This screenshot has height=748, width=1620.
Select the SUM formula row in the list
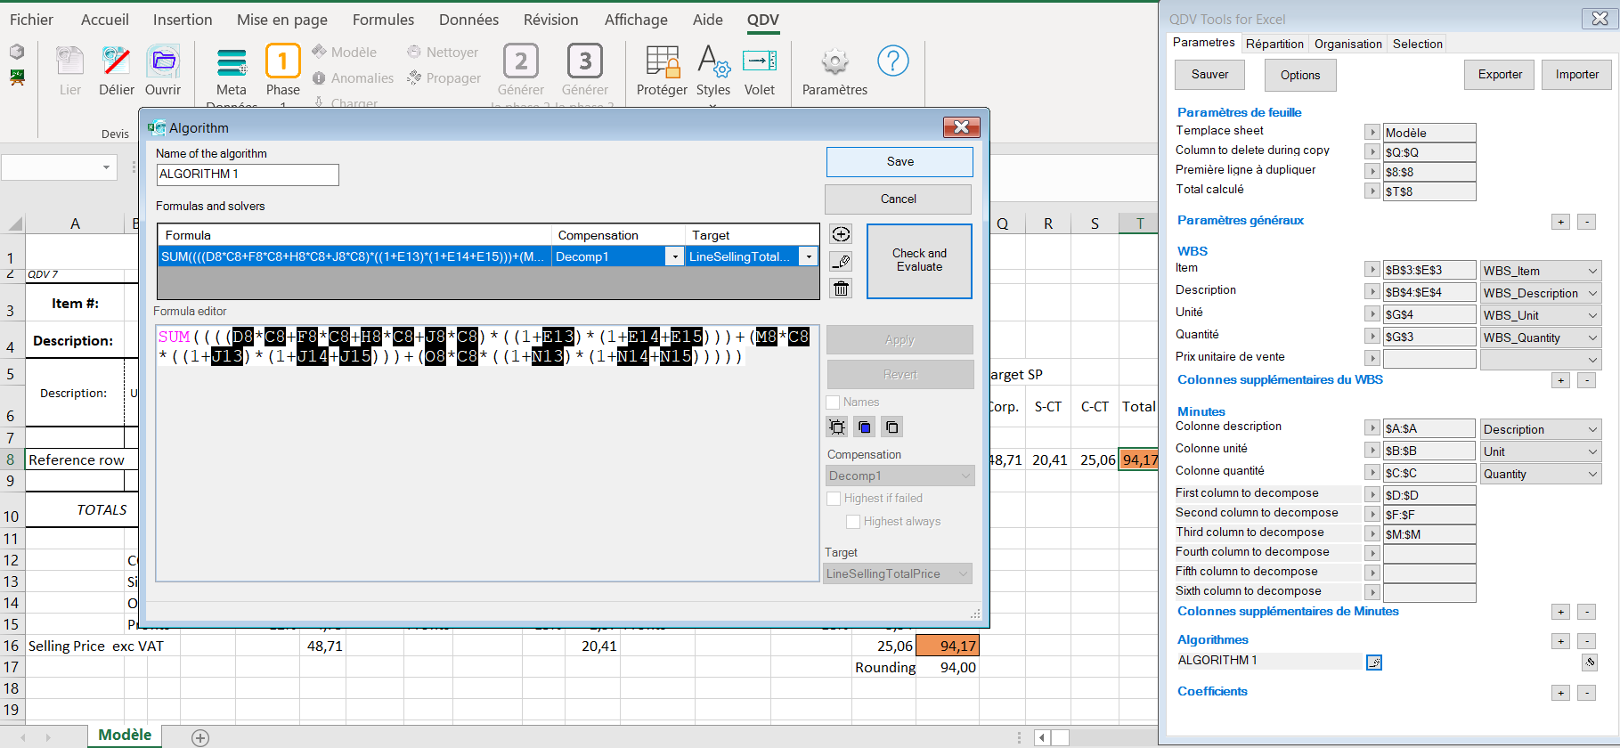(488, 256)
